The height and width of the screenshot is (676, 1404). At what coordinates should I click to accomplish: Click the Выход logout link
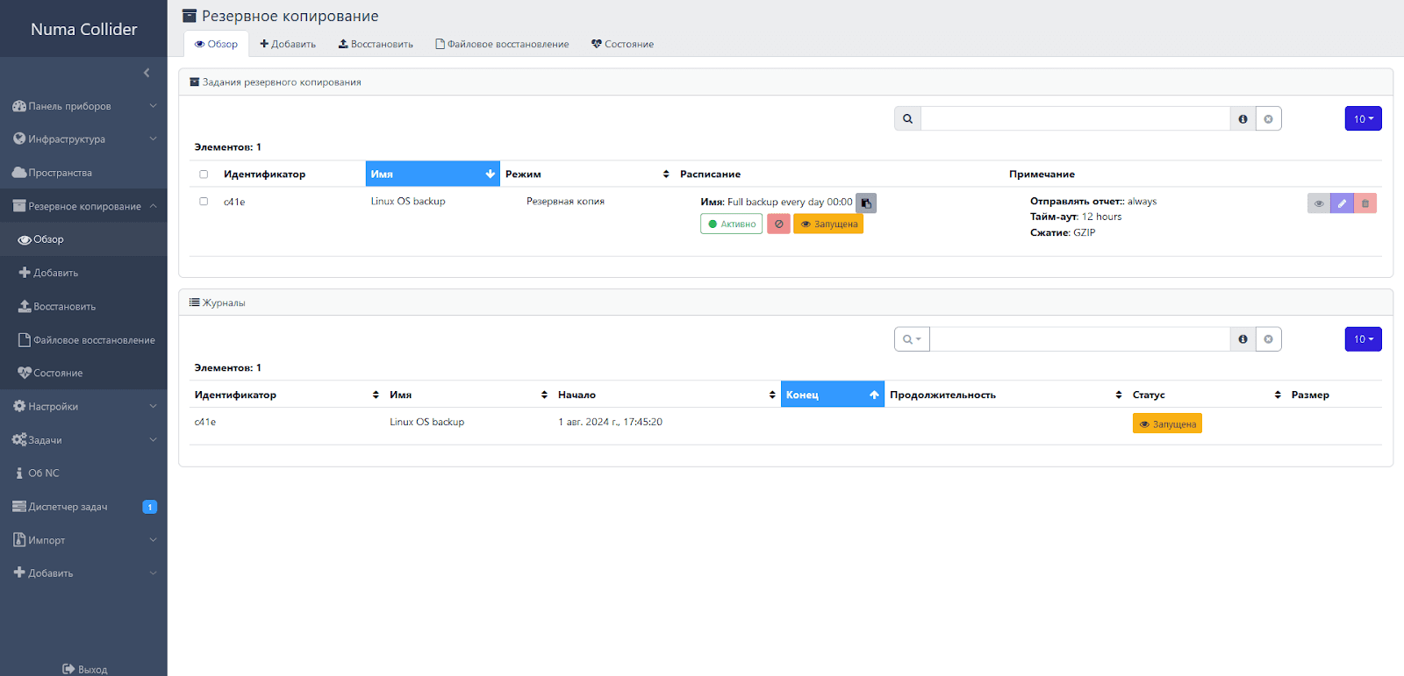[85, 669]
